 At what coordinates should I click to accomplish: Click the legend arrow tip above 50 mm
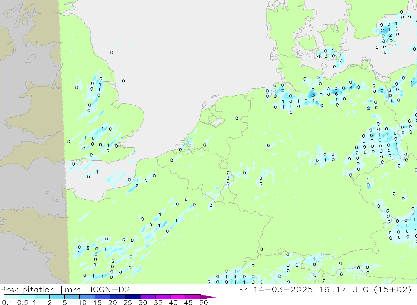(208, 297)
